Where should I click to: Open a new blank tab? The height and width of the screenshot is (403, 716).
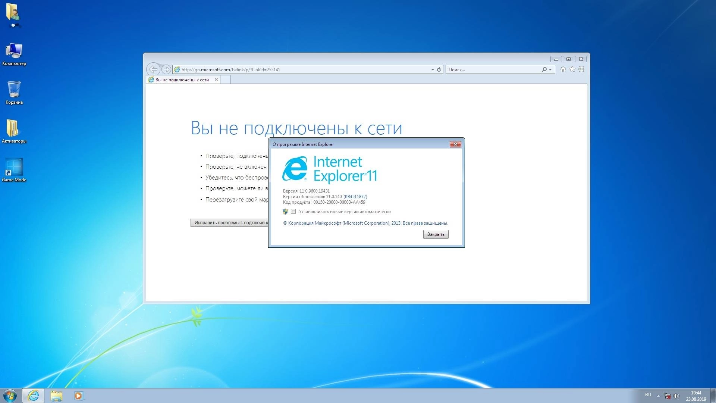coord(225,79)
